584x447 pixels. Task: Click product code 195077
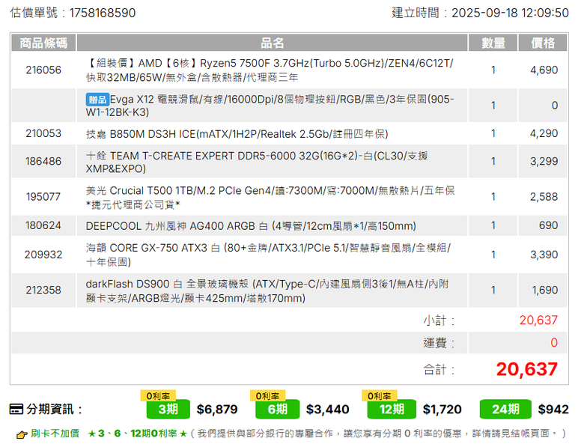pos(43,197)
